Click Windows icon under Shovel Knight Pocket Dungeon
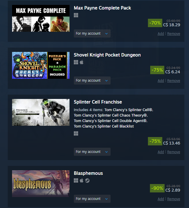This screenshot has width=189, height=208. 76,62
